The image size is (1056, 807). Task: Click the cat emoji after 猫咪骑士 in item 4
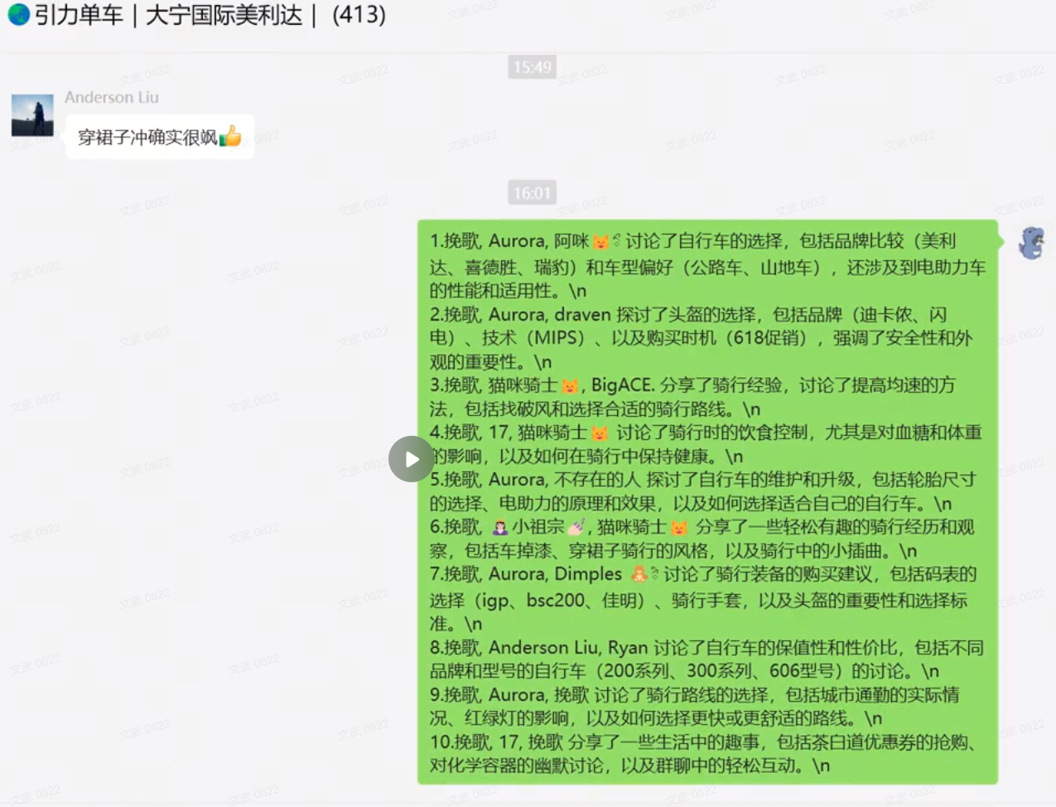(x=600, y=432)
